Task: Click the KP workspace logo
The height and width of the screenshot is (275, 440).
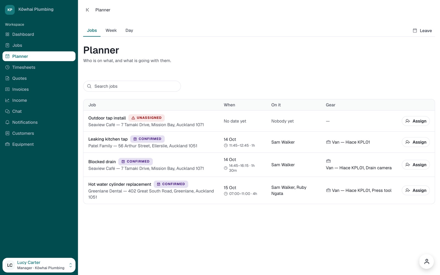Action: point(10,10)
